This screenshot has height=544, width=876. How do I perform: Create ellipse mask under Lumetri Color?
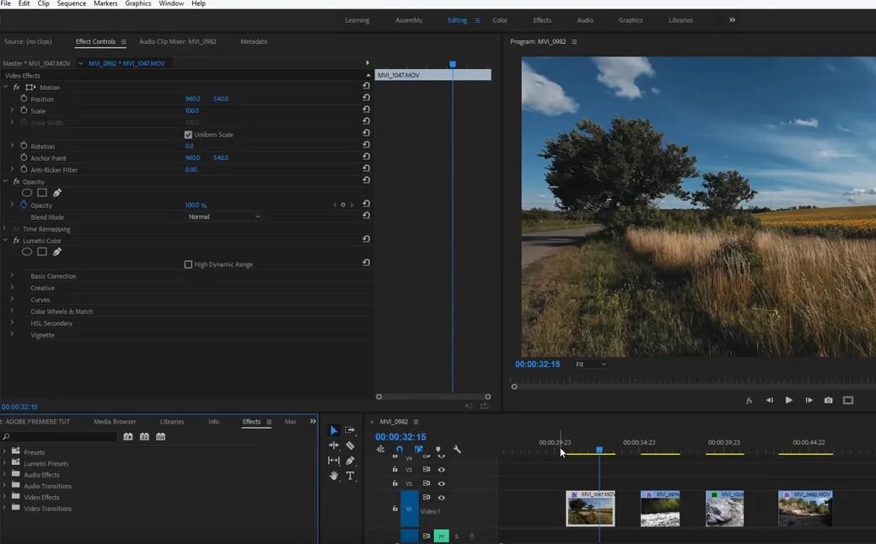click(x=27, y=252)
